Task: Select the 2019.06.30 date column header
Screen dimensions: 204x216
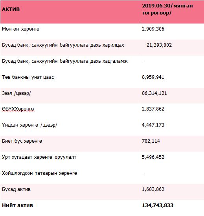Action: 167,9
